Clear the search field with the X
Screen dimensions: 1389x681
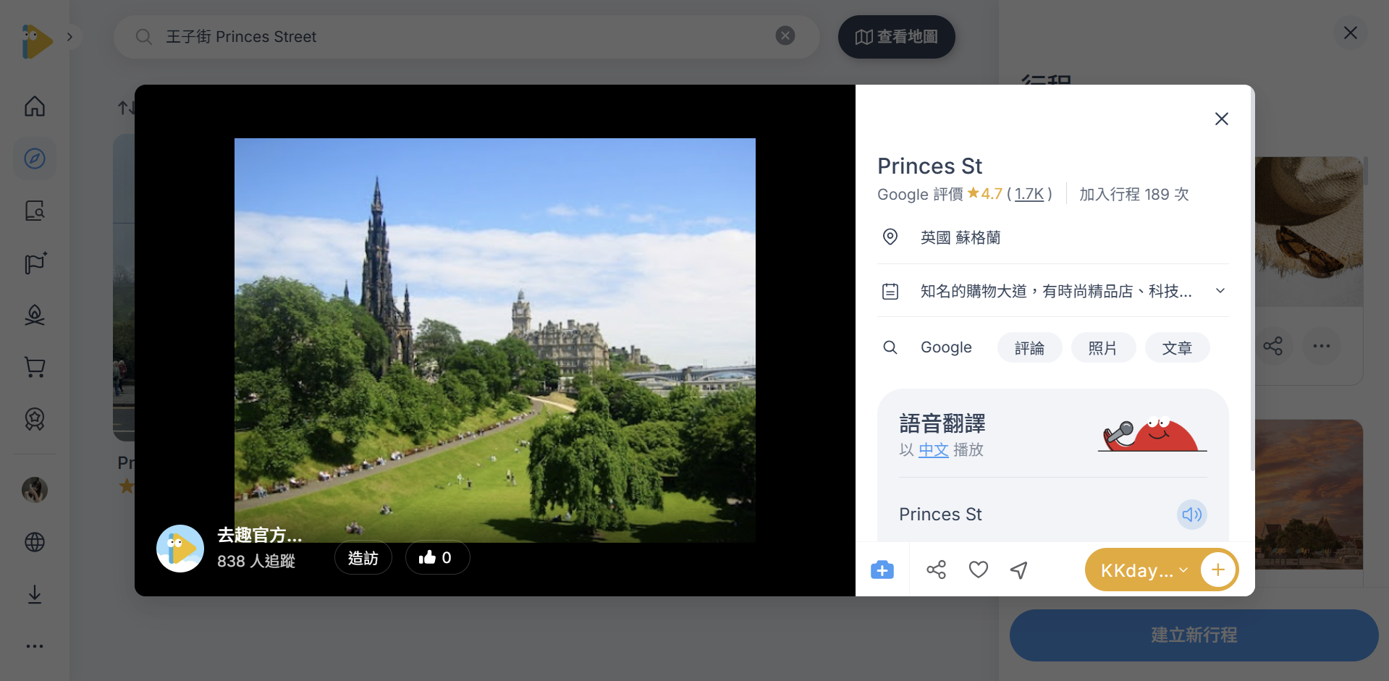(785, 35)
